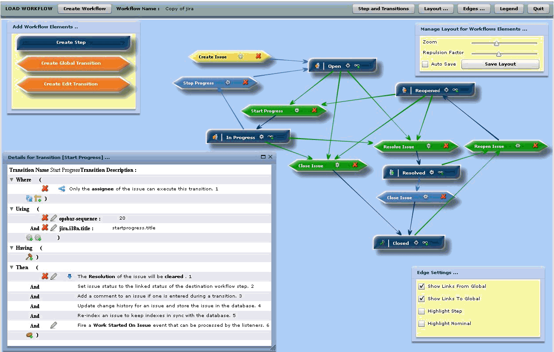Add a validator with hammer icon in Having

(29, 257)
